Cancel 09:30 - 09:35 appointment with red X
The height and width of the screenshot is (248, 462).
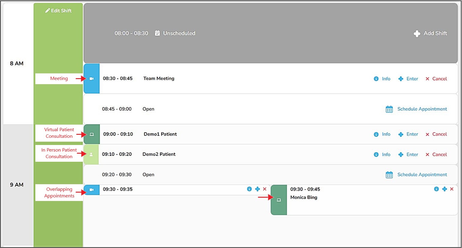point(265,189)
